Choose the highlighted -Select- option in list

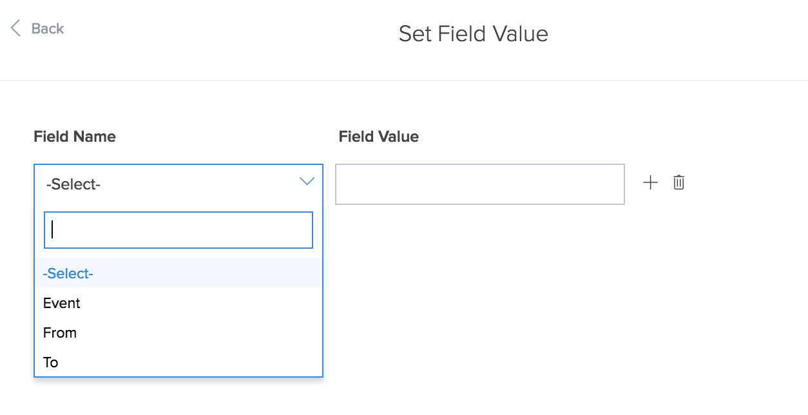click(178, 273)
